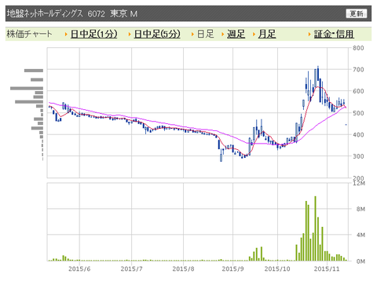Click the 800 price axis label
The width and height of the screenshot is (377, 285).
358,48
